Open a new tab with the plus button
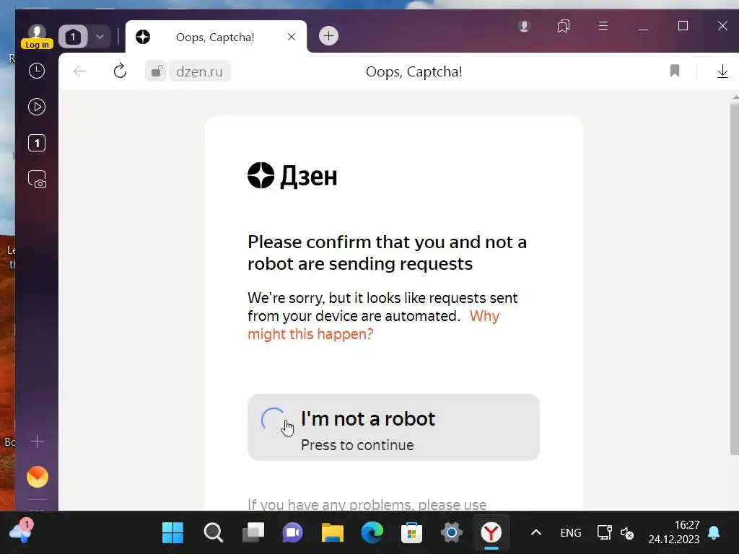 (328, 36)
